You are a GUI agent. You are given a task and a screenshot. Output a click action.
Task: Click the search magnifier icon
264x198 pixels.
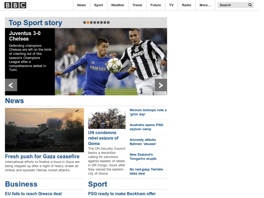(x=250, y=5)
